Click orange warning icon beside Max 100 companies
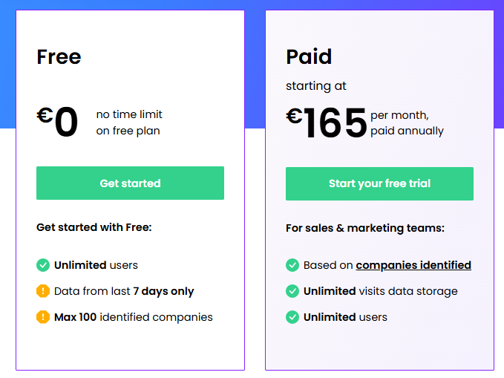Screen dimensions: 504x378 [x=43, y=317]
